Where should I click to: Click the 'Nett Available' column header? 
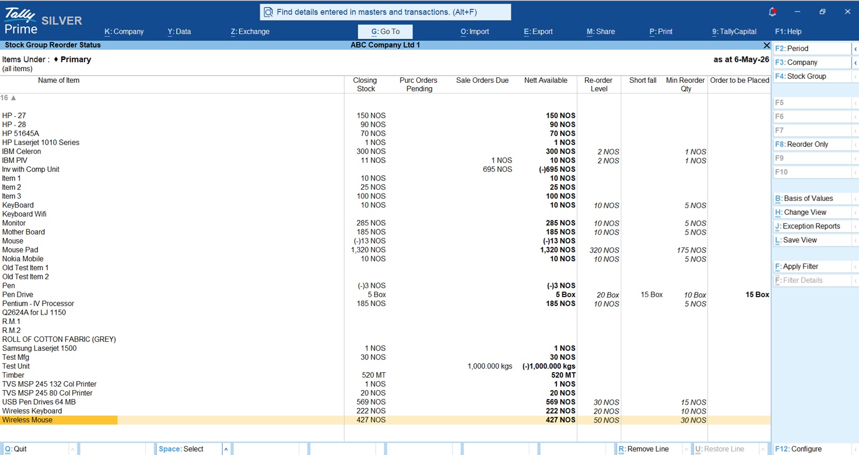pyautogui.click(x=546, y=81)
